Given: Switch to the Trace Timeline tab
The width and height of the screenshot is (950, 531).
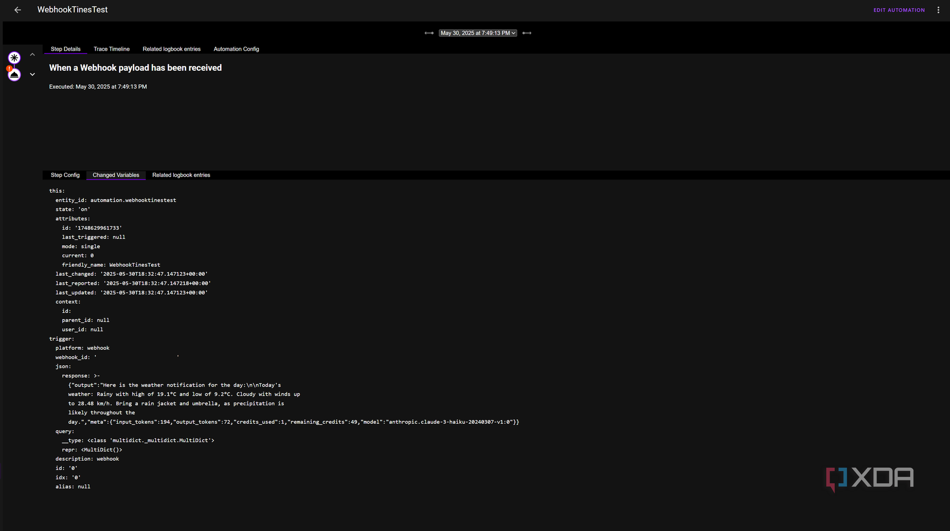Looking at the screenshot, I should [112, 49].
